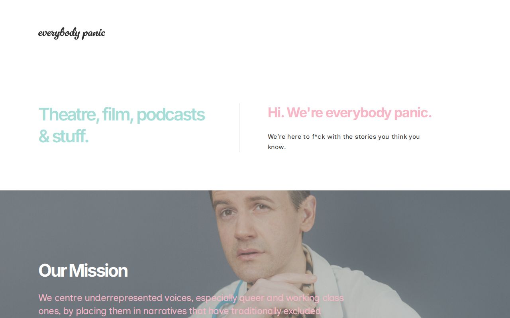Click the word 'Theatre,' in the teal heading
Image resolution: width=510 pixels, height=318 pixels.
point(69,114)
